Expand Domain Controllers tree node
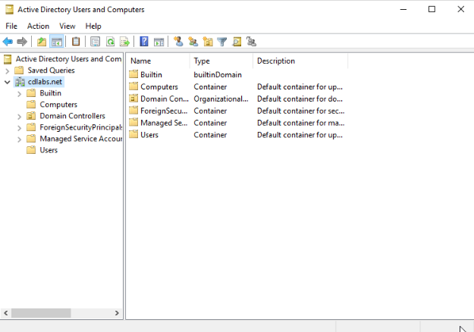 pyautogui.click(x=20, y=117)
